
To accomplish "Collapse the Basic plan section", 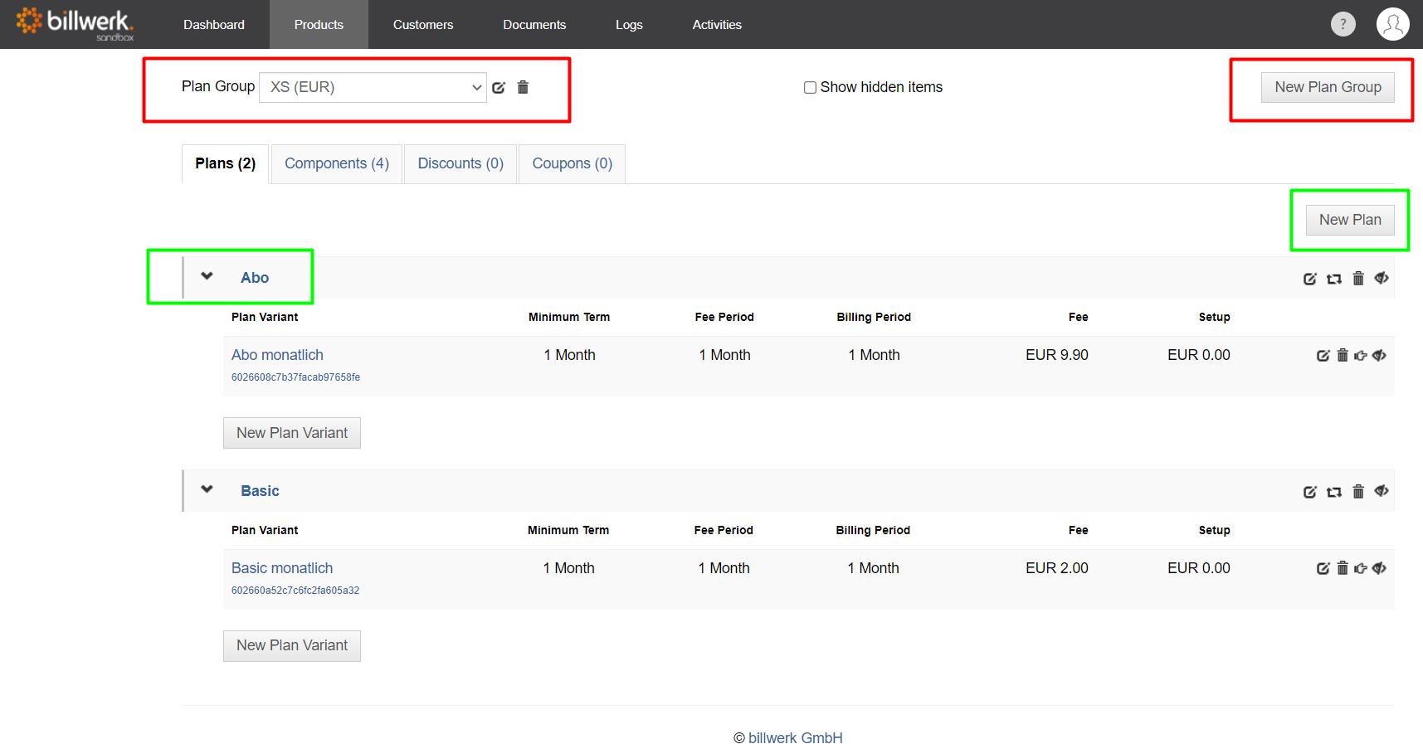I will click(207, 489).
